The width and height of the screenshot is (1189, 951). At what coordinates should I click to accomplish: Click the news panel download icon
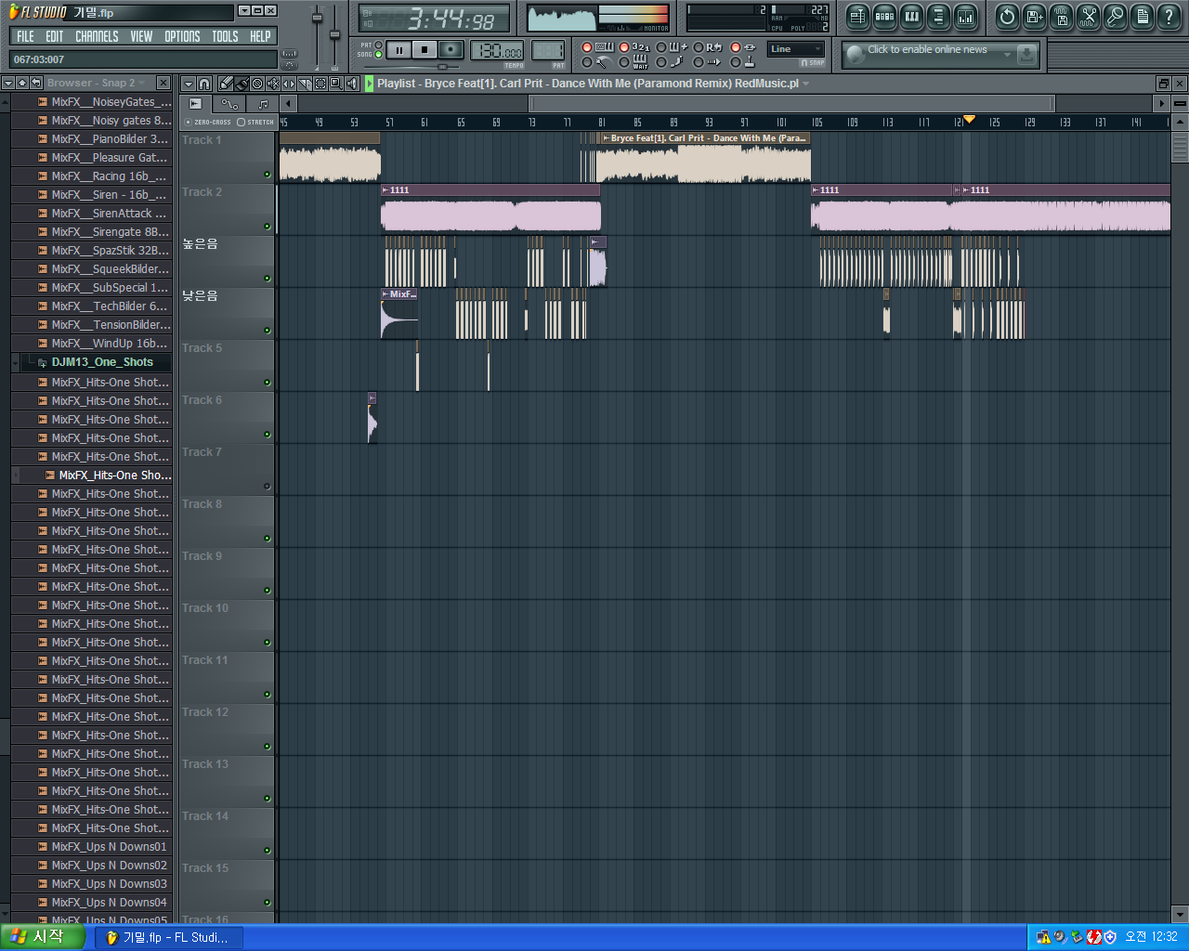(1026, 54)
